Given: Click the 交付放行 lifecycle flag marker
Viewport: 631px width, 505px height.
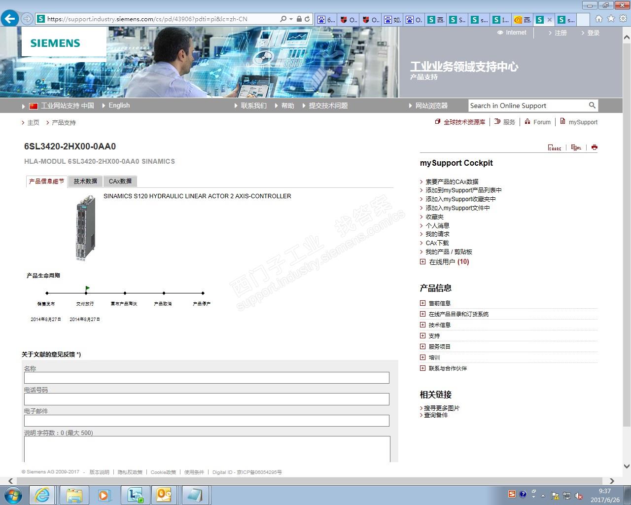Looking at the screenshot, I should coord(87,289).
